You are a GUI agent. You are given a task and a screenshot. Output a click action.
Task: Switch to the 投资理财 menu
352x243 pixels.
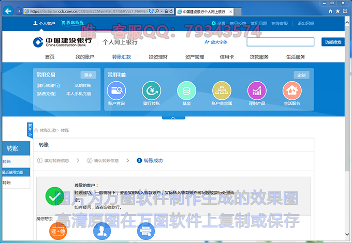[x=158, y=57]
